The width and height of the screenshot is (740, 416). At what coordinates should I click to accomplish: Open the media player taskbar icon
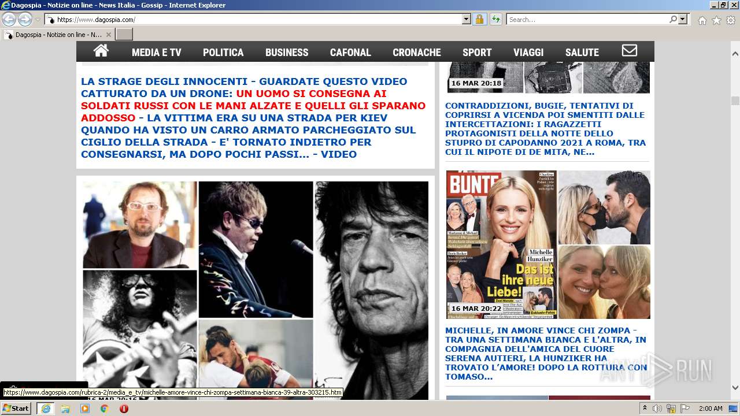point(85,408)
